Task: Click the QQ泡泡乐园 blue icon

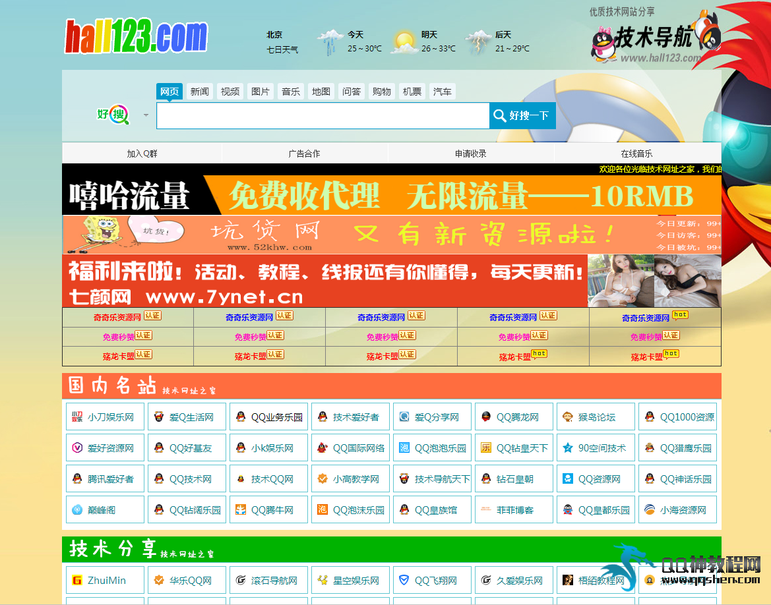Action: (x=404, y=447)
